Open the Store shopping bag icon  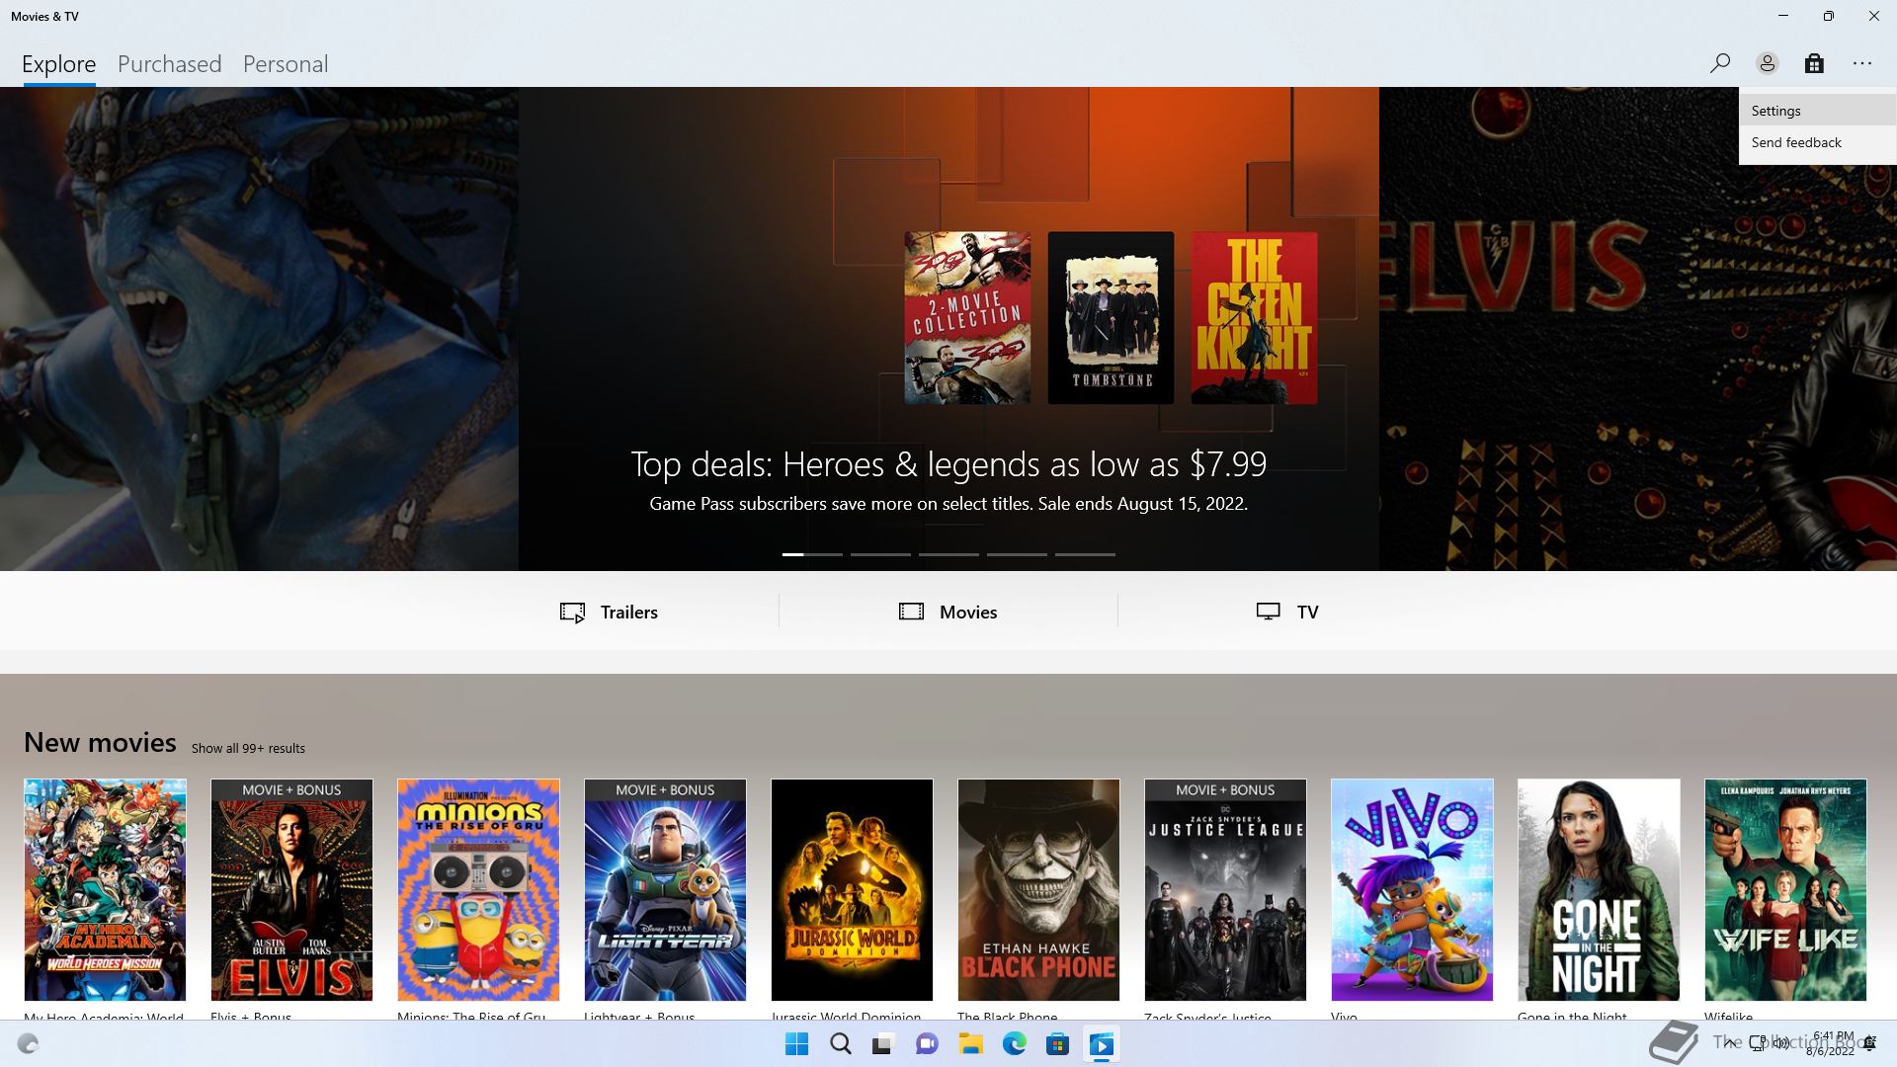tap(1814, 63)
